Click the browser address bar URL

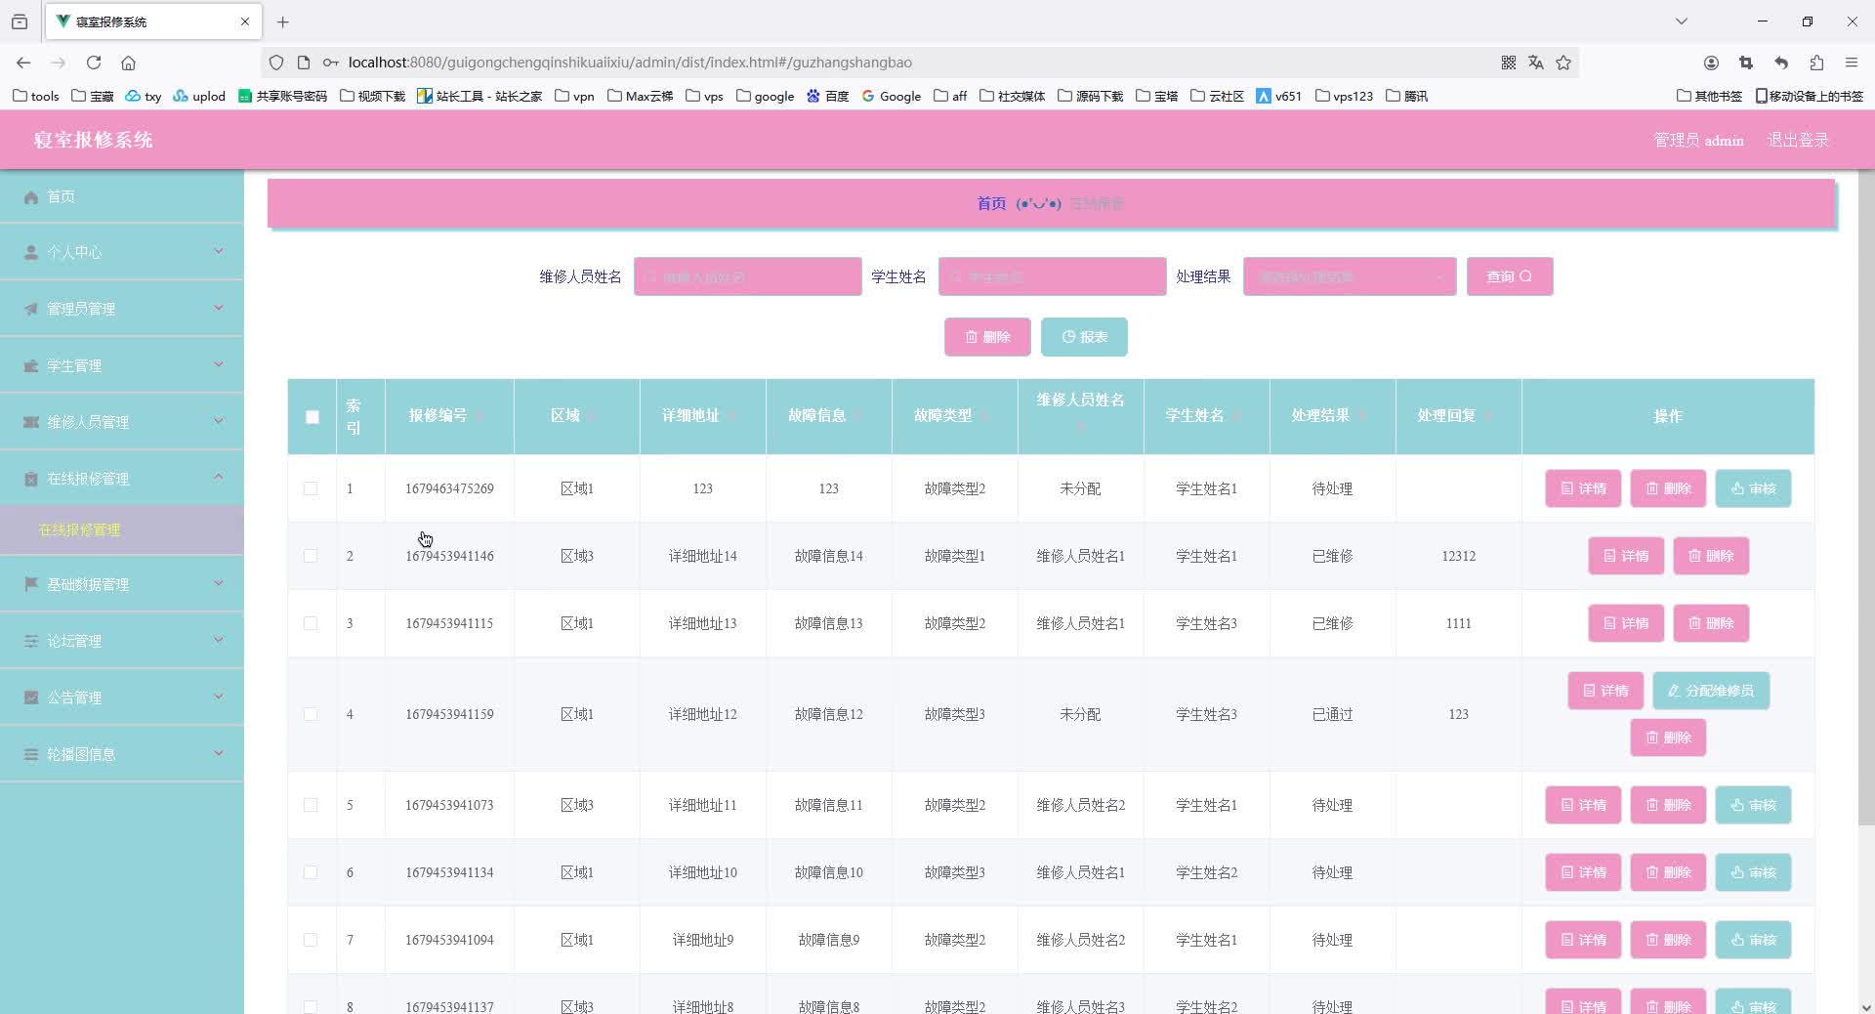pos(630,63)
